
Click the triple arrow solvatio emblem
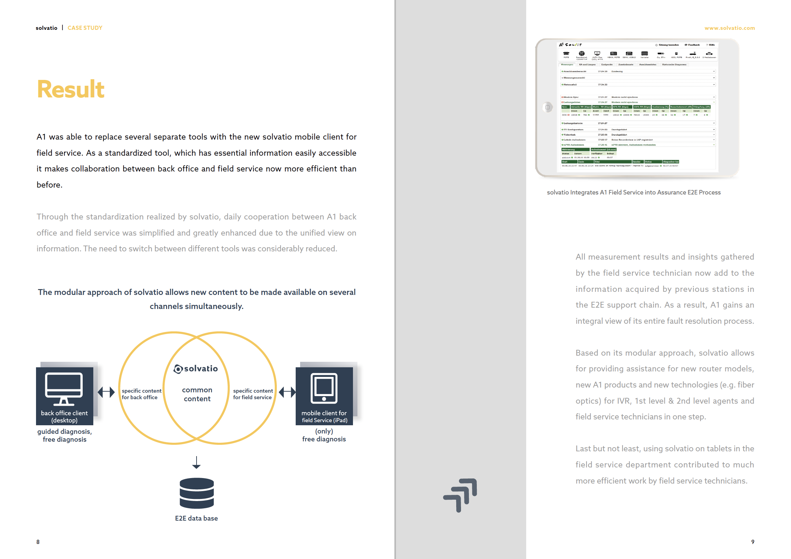click(x=460, y=495)
